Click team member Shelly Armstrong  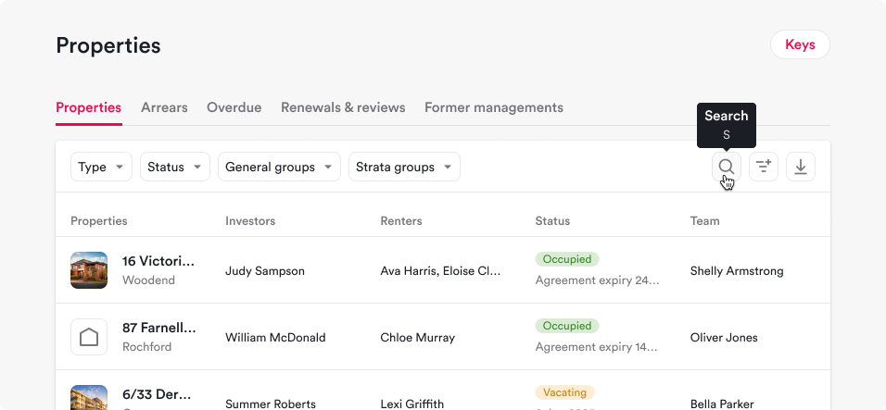point(737,270)
